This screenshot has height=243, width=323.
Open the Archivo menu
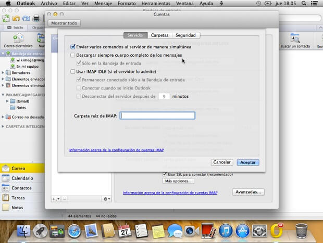click(x=49, y=3)
